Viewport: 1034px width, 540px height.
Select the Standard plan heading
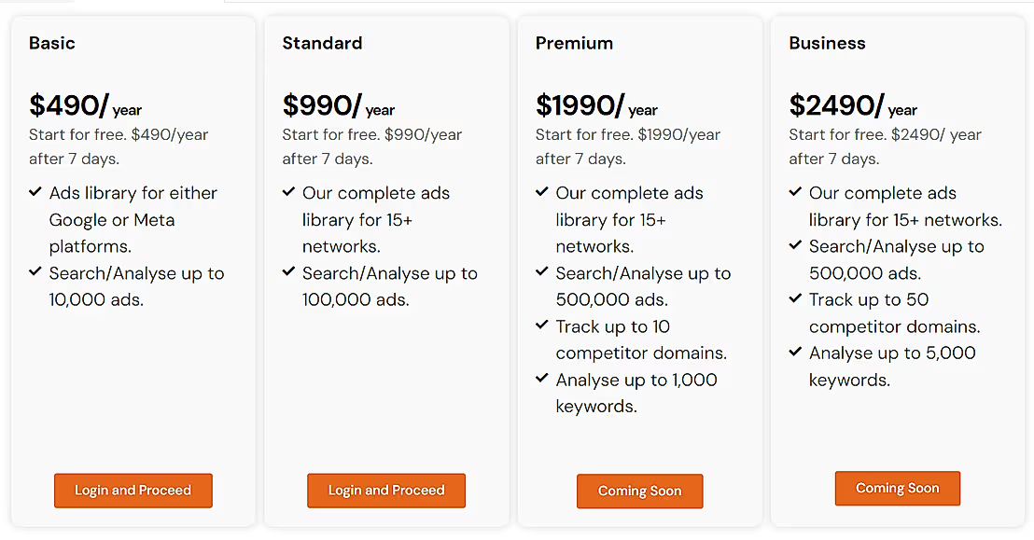322,43
